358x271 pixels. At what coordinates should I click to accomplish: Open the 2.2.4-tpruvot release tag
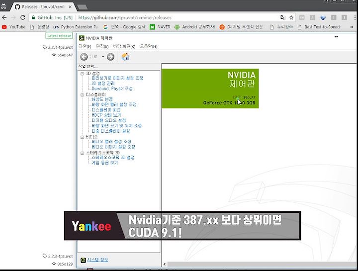point(58,47)
